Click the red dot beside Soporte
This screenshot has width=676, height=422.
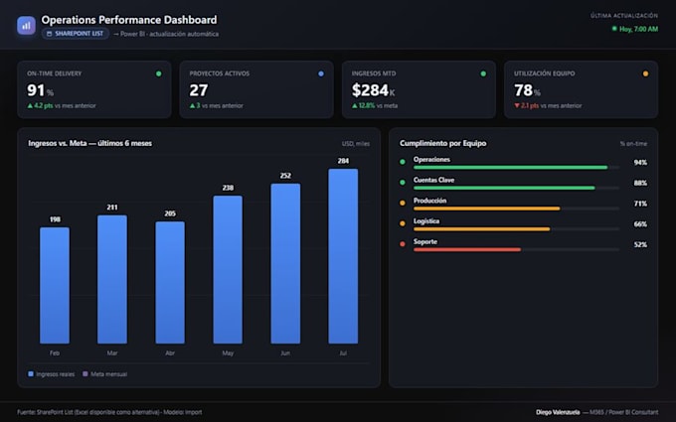click(x=403, y=244)
